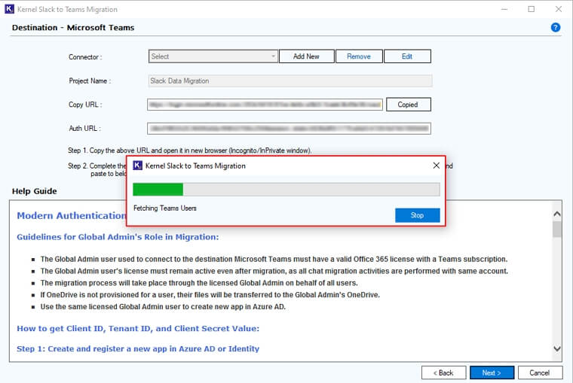The image size is (573, 383).
Task: Click Add New connector button
Action: (x=306, y=56)
